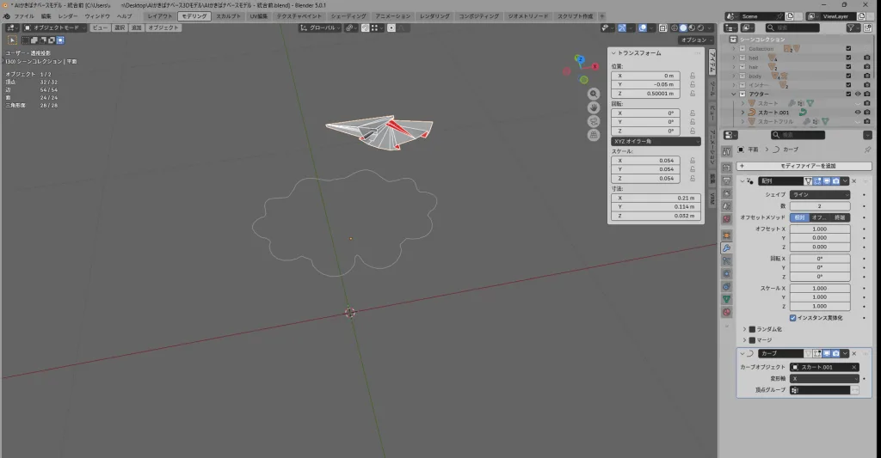
Task: Switch to the スカルプト workspace tab
Action: pyautogui.click(x=229, y=16)
